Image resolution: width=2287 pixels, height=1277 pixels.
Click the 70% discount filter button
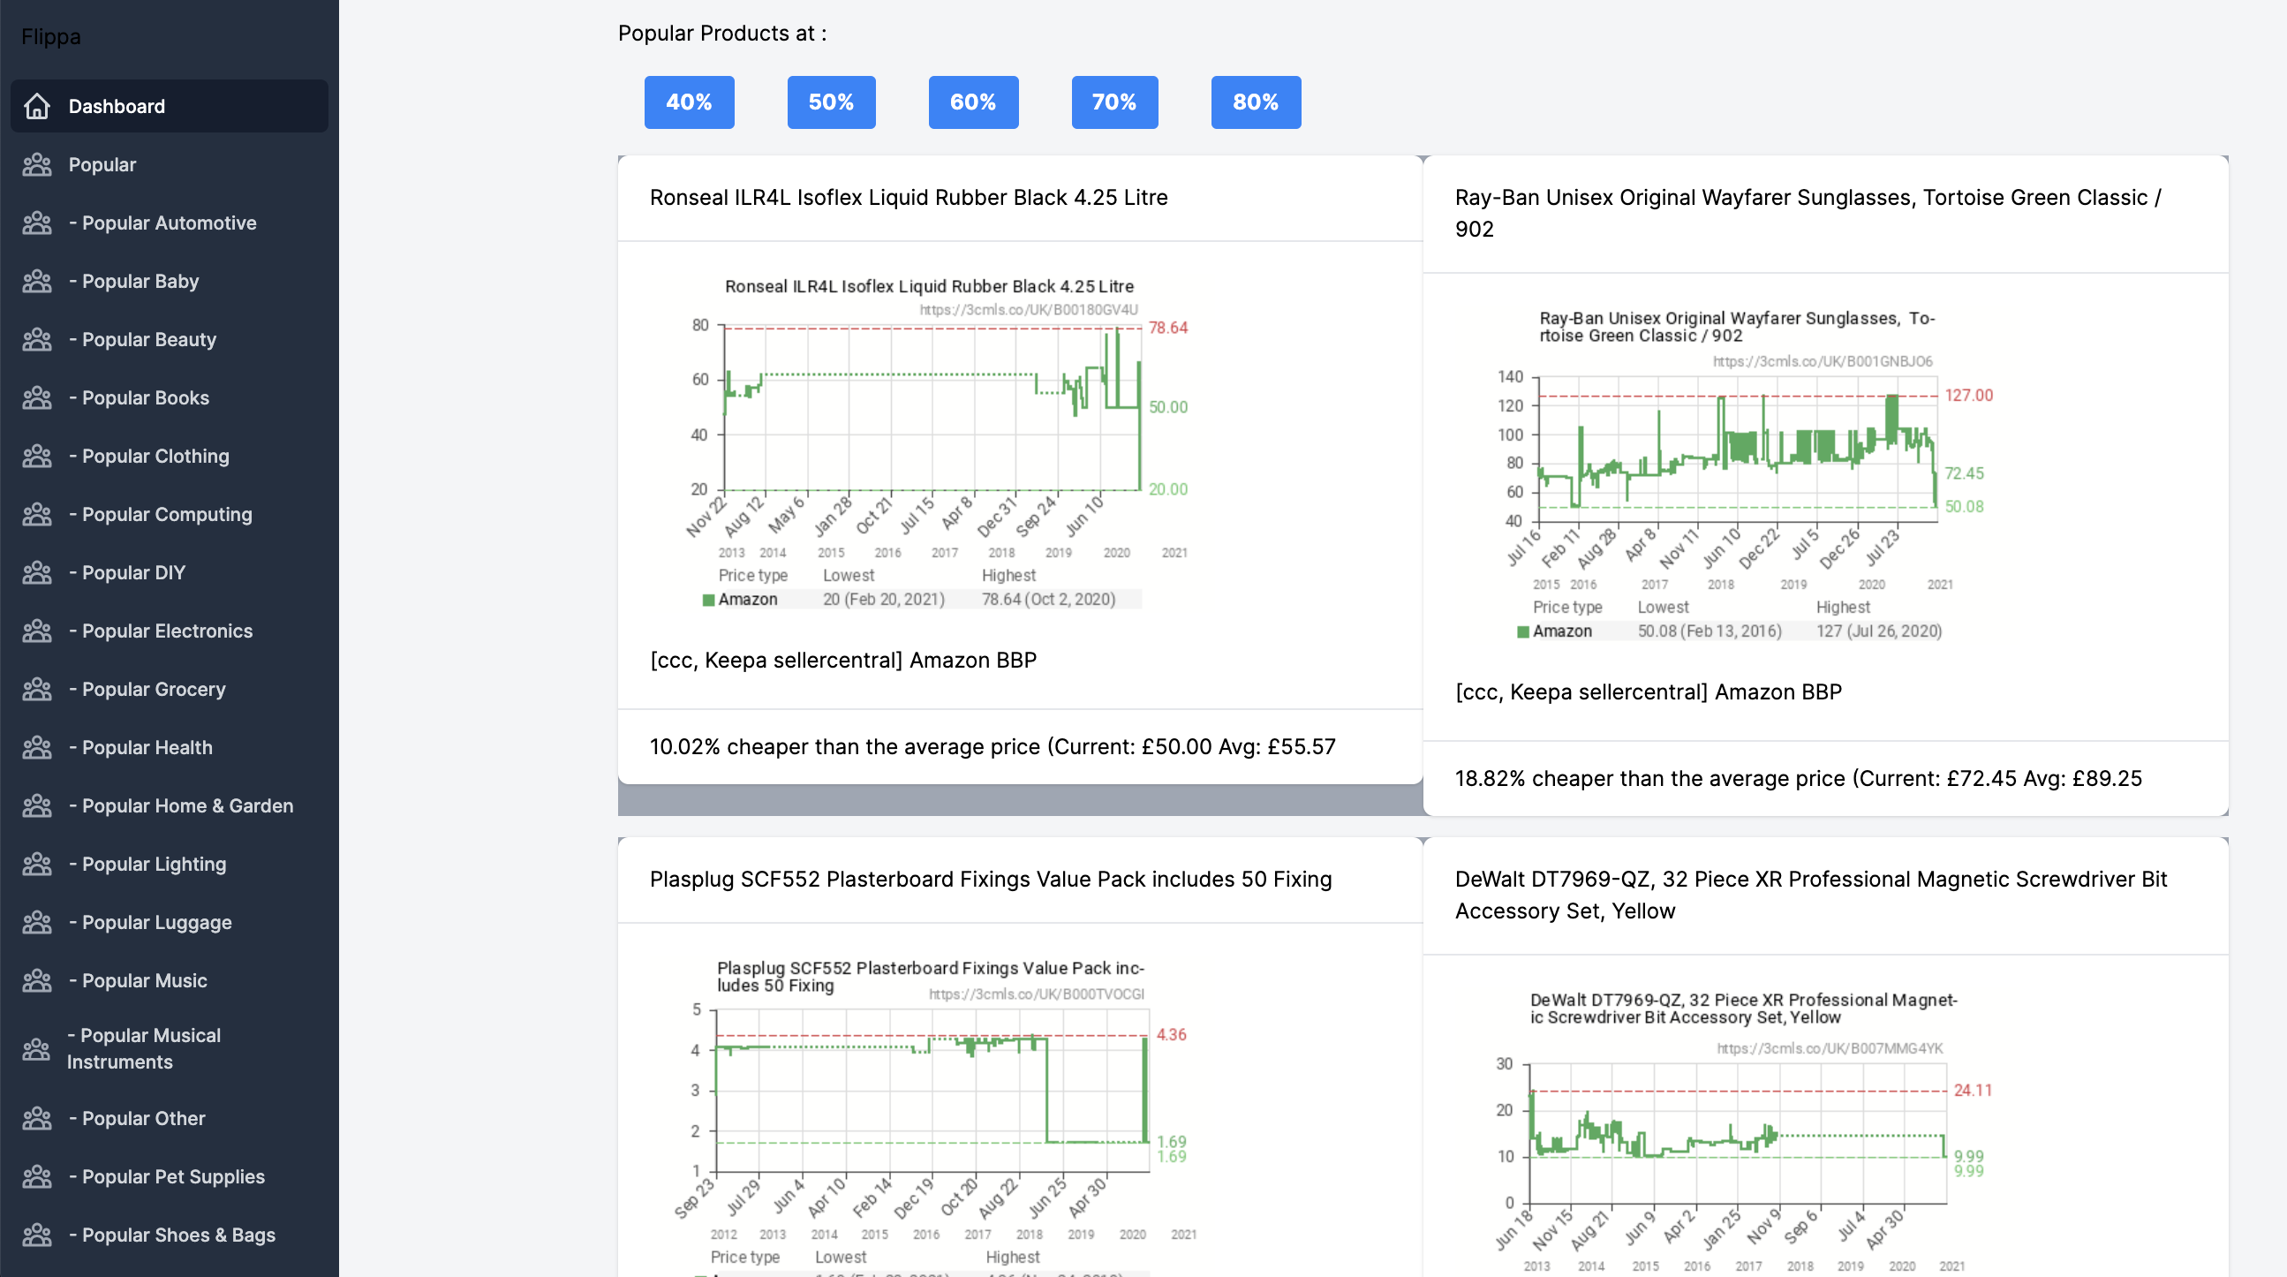[x=1114, y=102]
